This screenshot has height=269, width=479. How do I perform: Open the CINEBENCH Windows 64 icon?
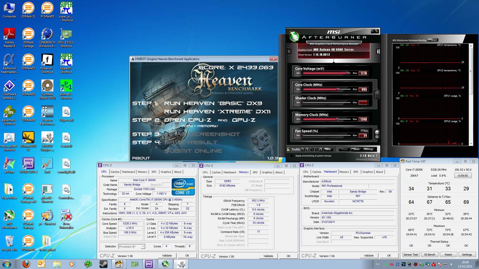[x=47, y=37]
